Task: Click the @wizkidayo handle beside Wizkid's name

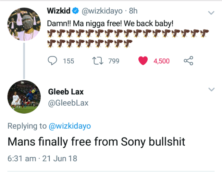Action: [x=102, y=11]
